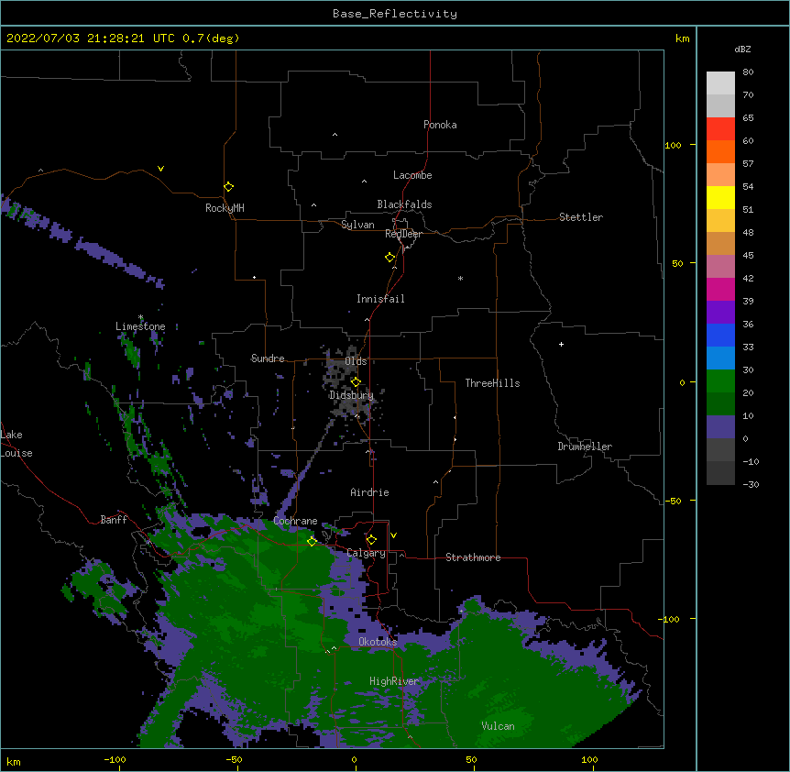The image size is (790, 772).
Task: Click the yellow diamond marker above Calgary
Action: (371, 540)
